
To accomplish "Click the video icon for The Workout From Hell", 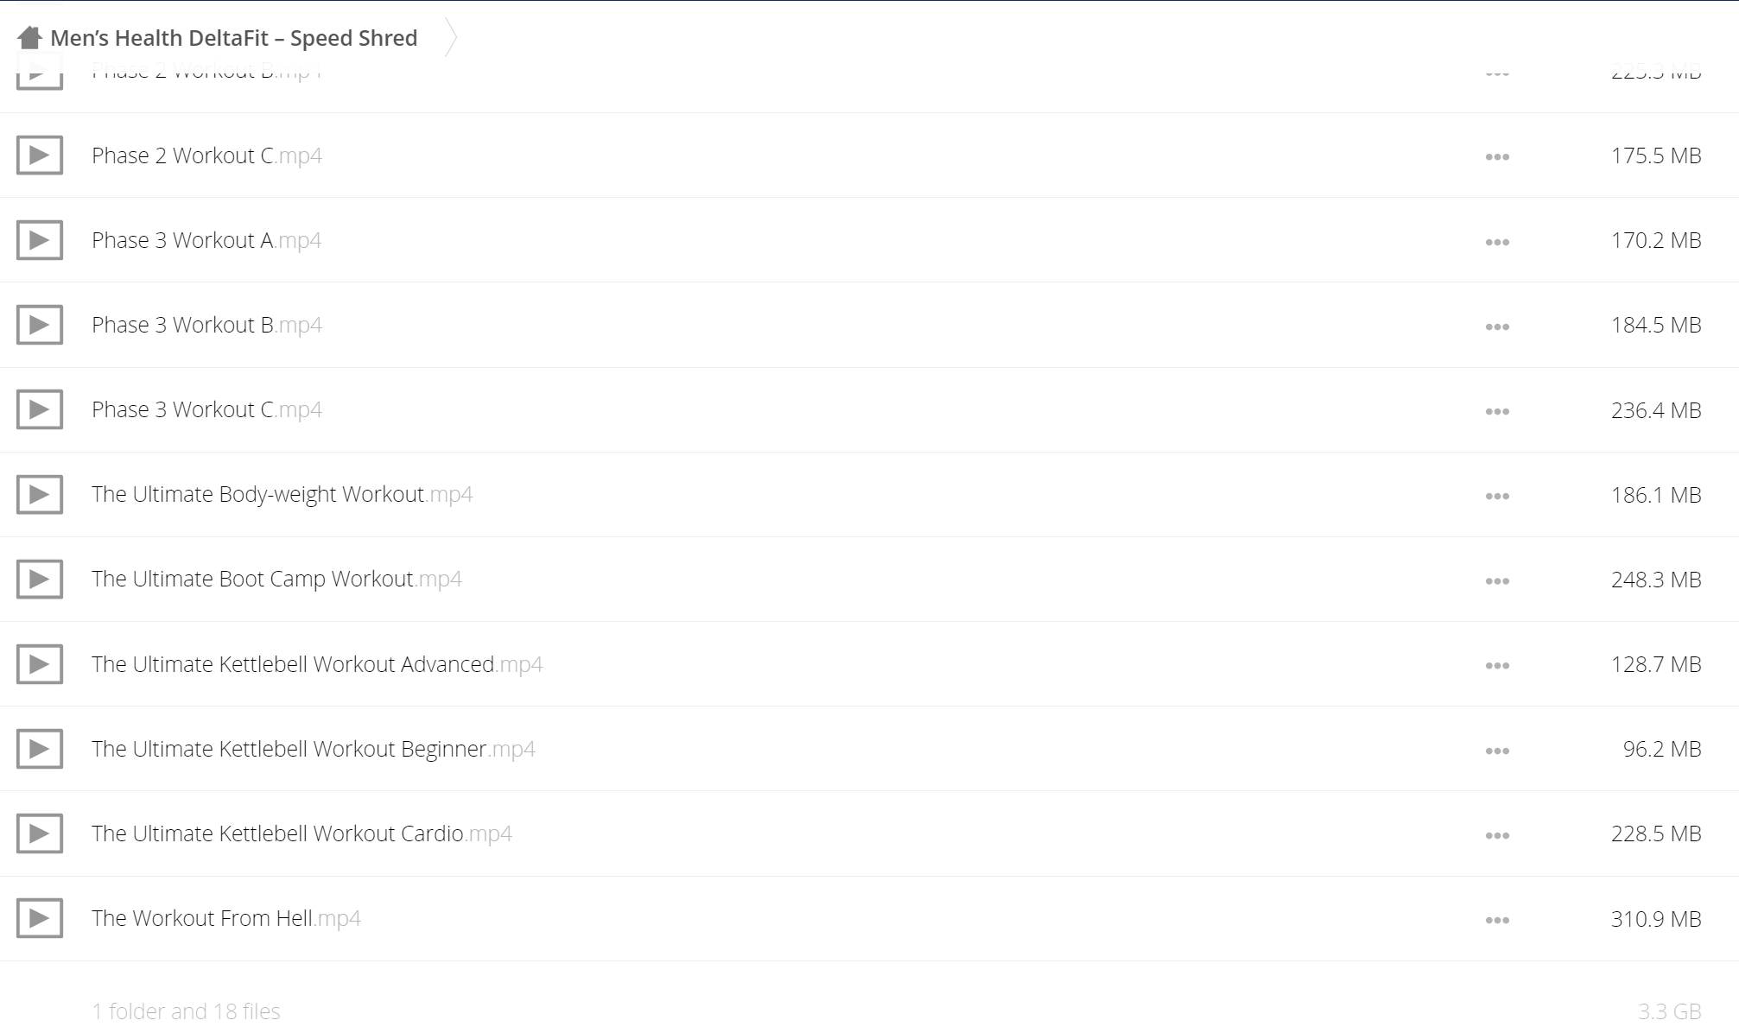I will pyautogui.click(x=40, y=918).
